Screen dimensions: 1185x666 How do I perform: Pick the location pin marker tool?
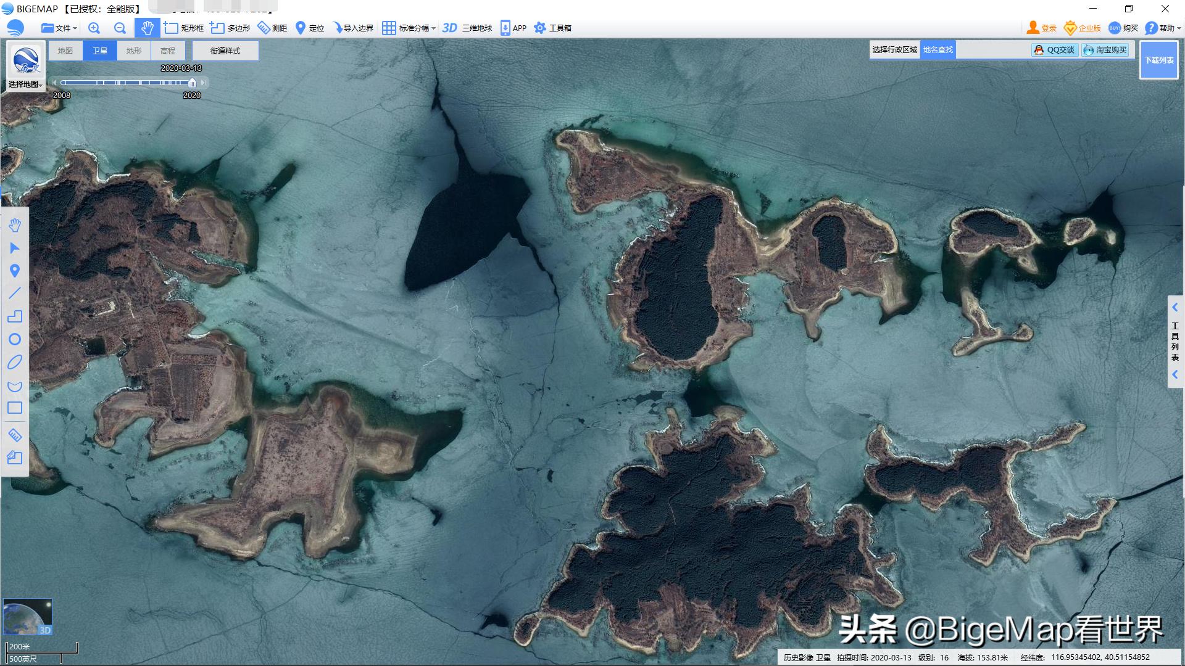[x=15, y=271]
